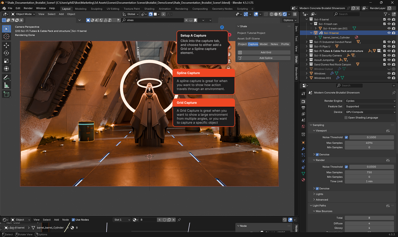The image size is (398, 237).
Task: Open the Material properties tab icon
Action: tap(303, 180)
